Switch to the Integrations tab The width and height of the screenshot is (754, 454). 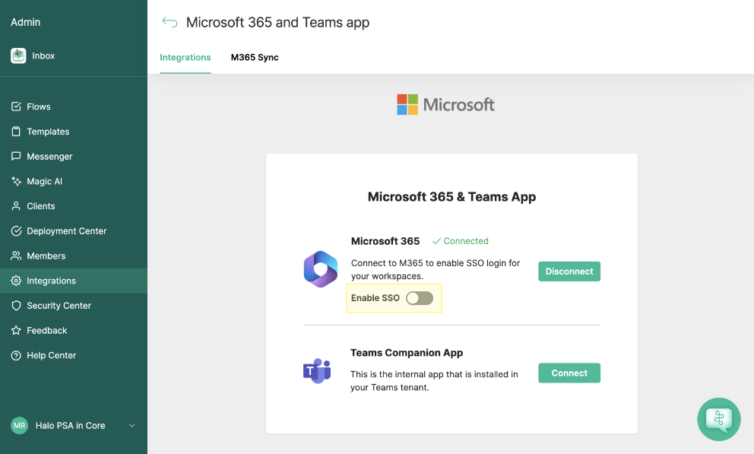coord(185,57)
